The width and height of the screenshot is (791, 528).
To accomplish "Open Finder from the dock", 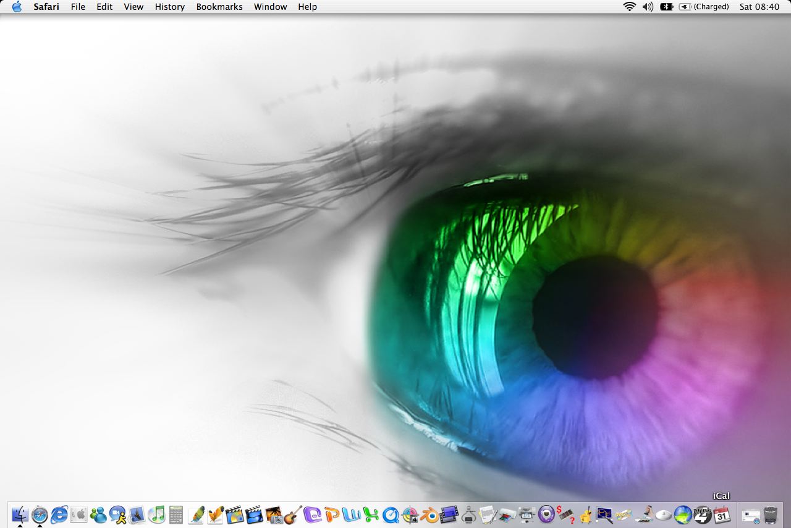I will click(x=20, y=514).
